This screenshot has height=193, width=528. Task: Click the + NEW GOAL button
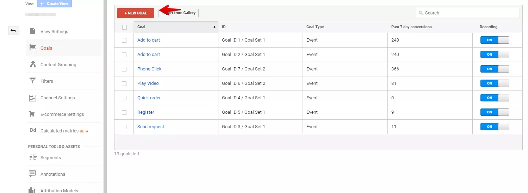136,13
